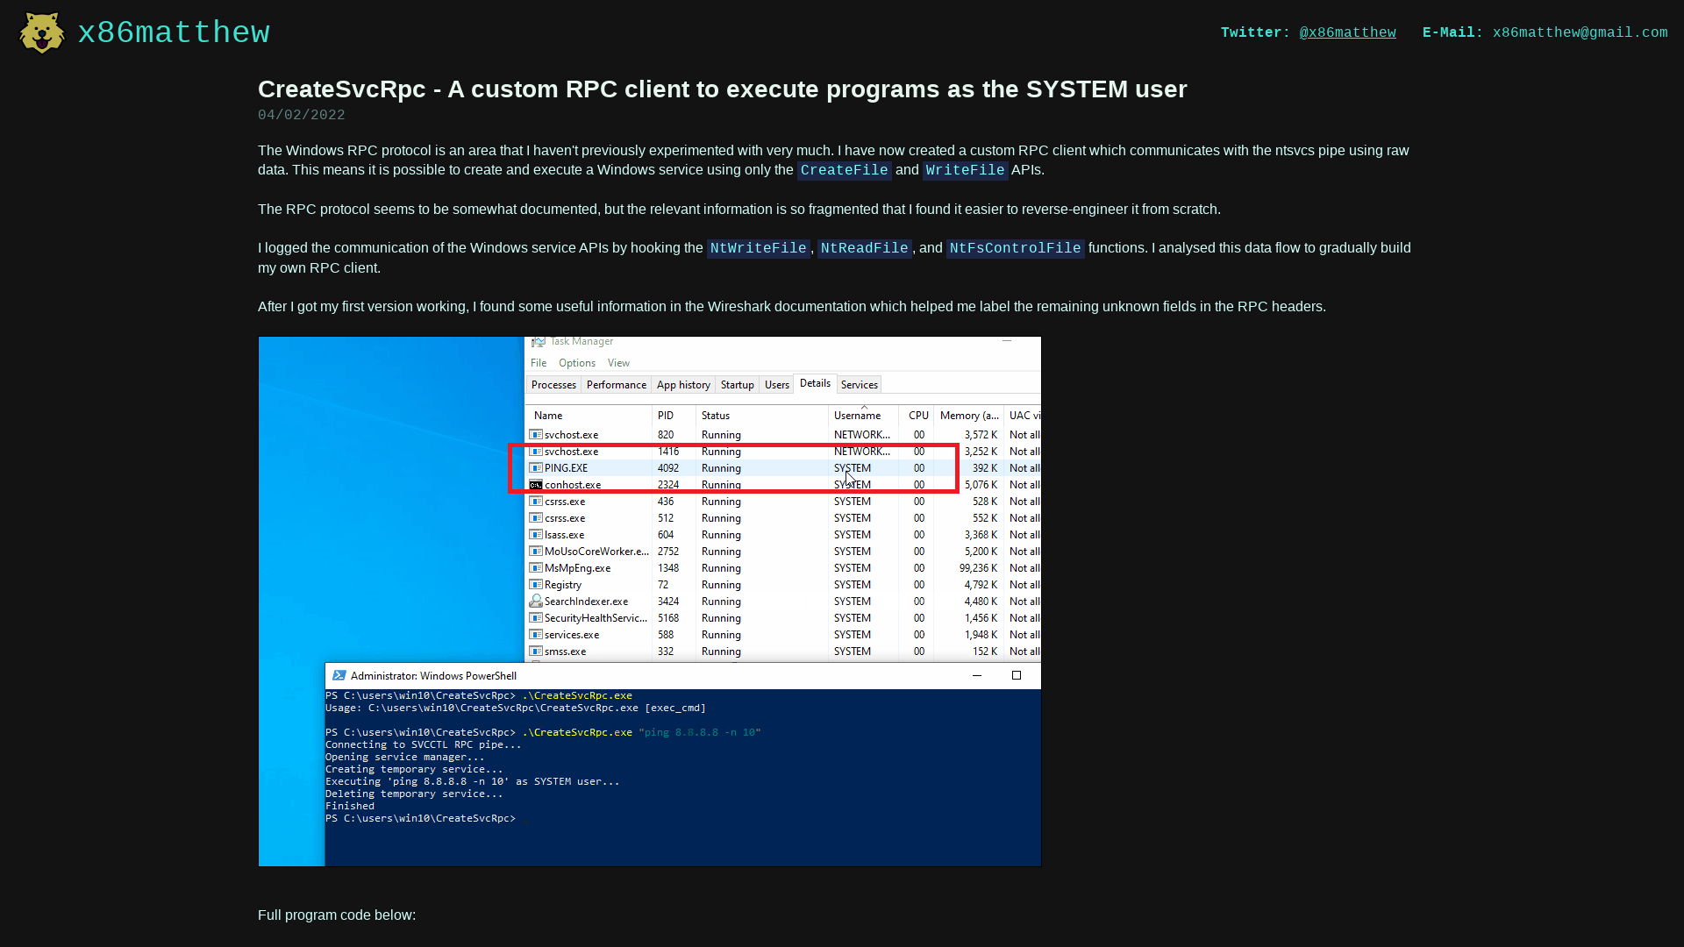This screenshot has height=947, width=1684.
Task: Click the 'Connecting to SVCCTL RPC pipe...' line
Action: pyautogui.click(x=424, y=744)
